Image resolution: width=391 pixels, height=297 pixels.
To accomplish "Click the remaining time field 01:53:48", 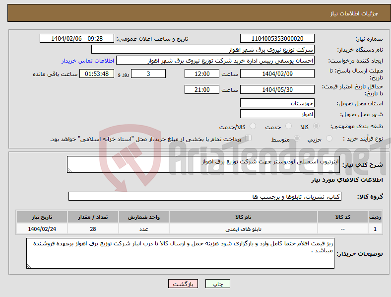I will coord(97,74).
